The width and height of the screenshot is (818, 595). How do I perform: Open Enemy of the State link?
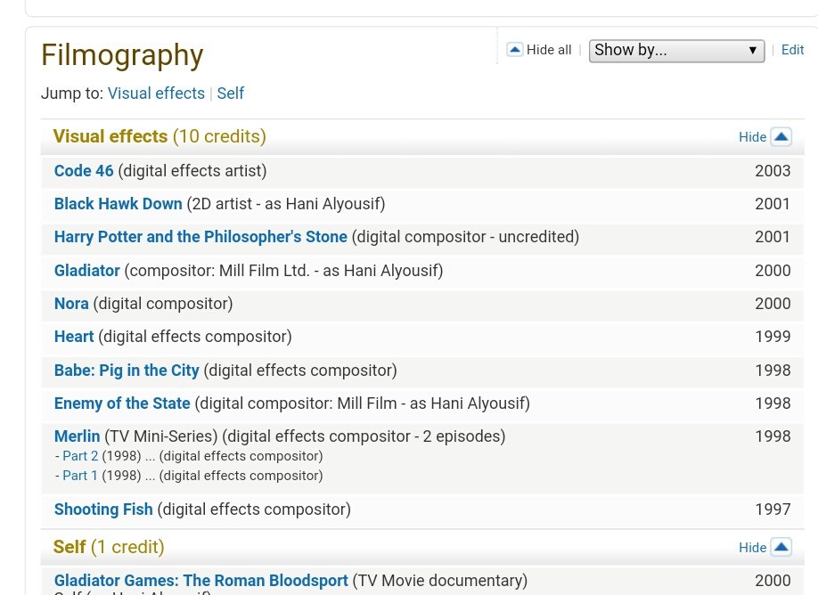coord(122,403)
